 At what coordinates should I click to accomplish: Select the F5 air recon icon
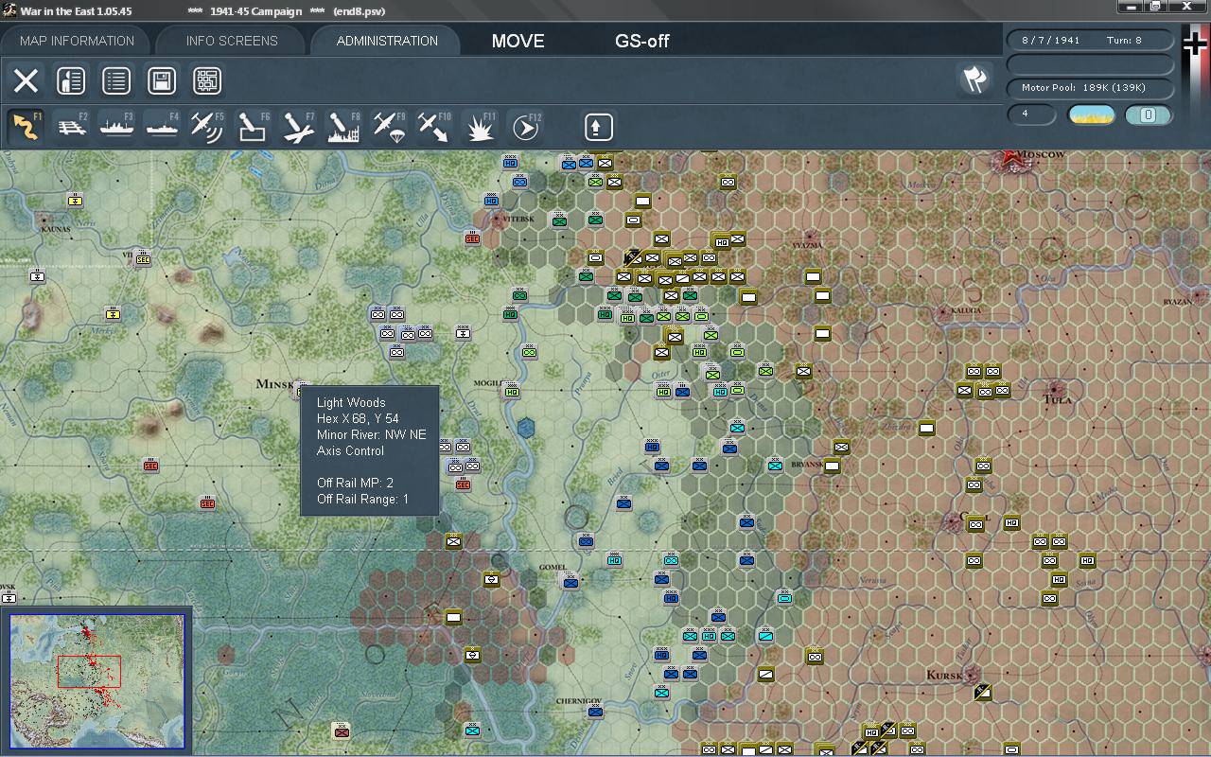point(208,127)
